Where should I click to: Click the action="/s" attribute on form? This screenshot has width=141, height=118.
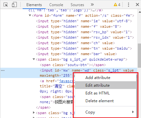click(x=97, y=15)
